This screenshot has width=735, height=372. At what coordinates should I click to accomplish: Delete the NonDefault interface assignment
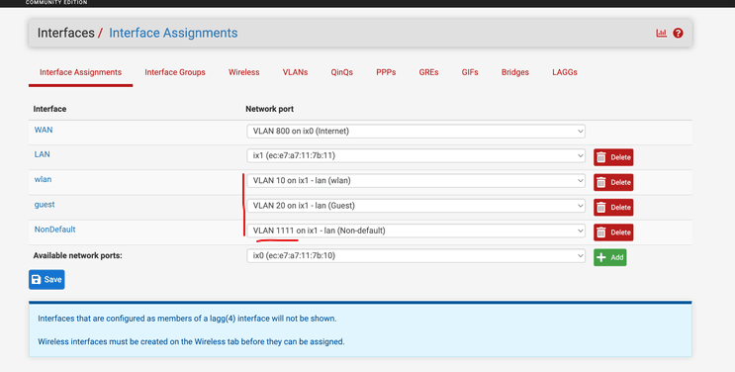(x=613, y=232)
